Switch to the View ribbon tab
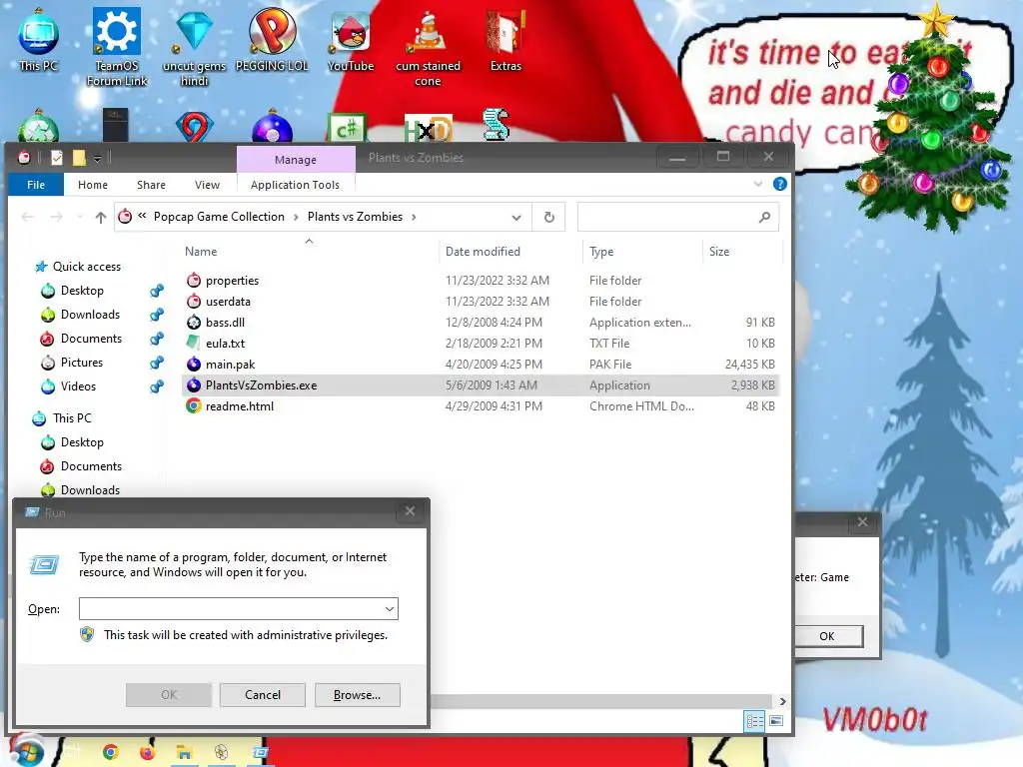This screenshot has height=767, width=1023. click(x=207, y=185)
